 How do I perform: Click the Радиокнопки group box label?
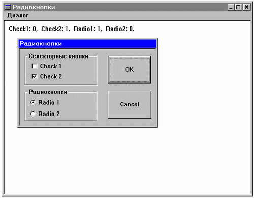(48, 92)
